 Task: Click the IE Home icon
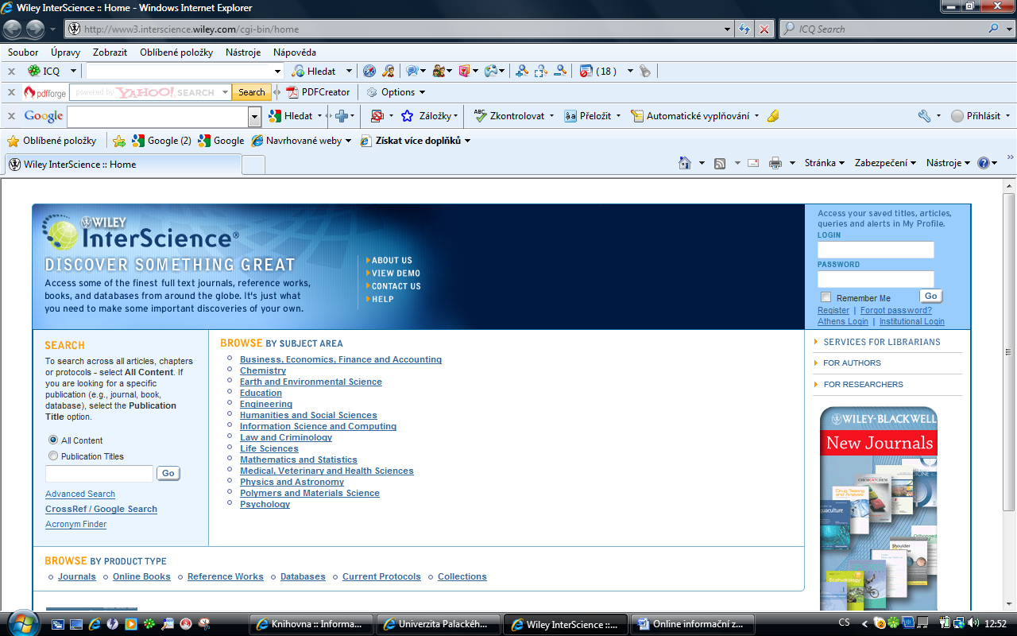(685, 163)
